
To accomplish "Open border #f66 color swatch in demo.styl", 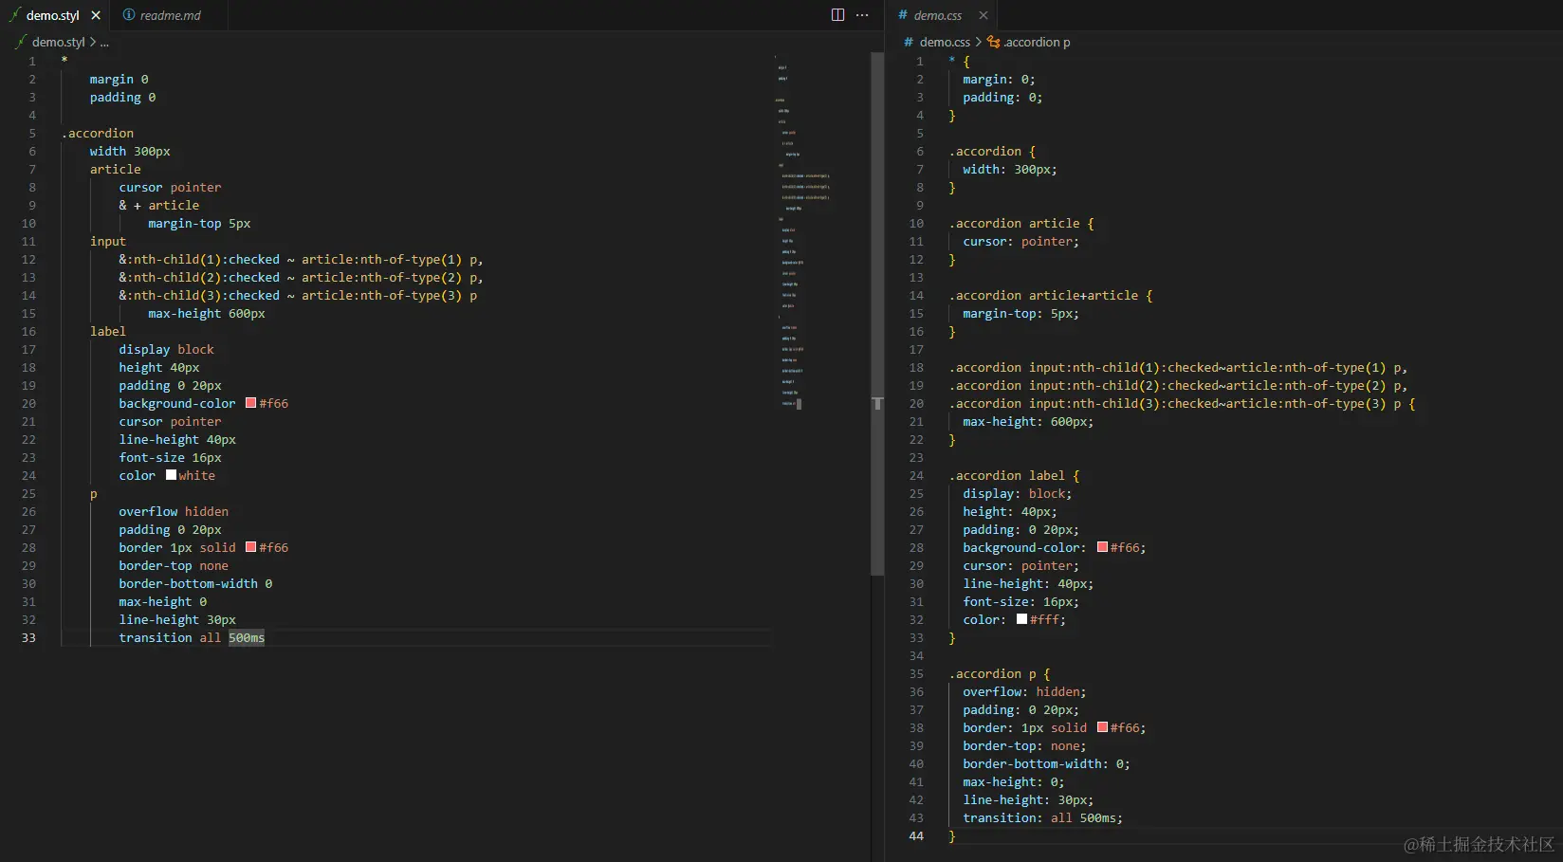I will click(251, 547).
